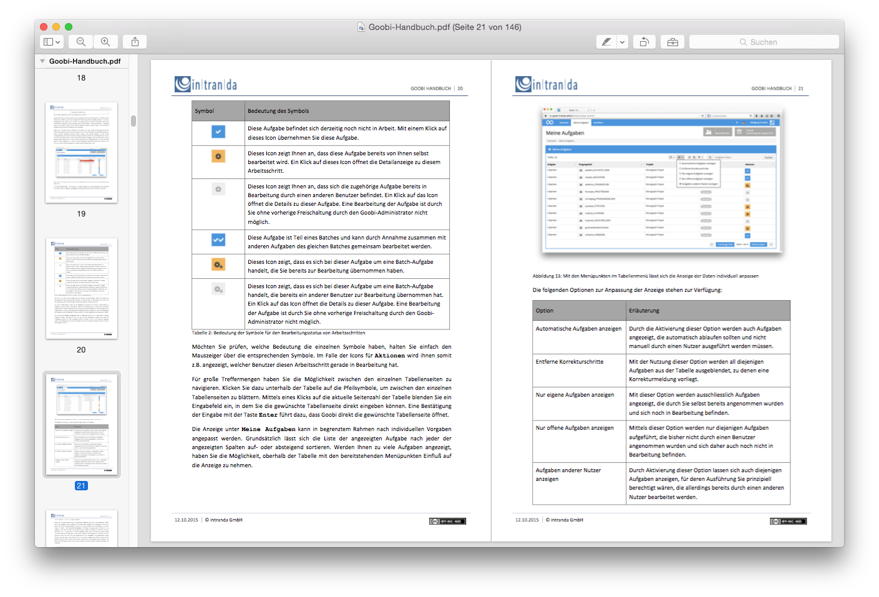The height and width of the screenshot is (597, 879).
Task: Click the 'Tabelle 2' table caption
Action: point(279,333)
